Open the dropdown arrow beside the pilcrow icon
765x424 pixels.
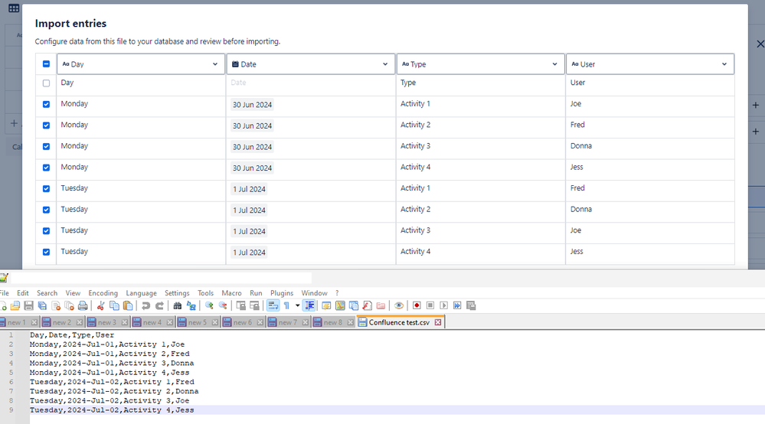click(x=297, y=305)
